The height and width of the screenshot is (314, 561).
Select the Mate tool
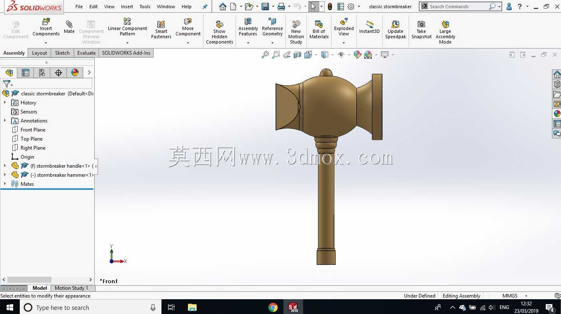click(x=69, y=27)
